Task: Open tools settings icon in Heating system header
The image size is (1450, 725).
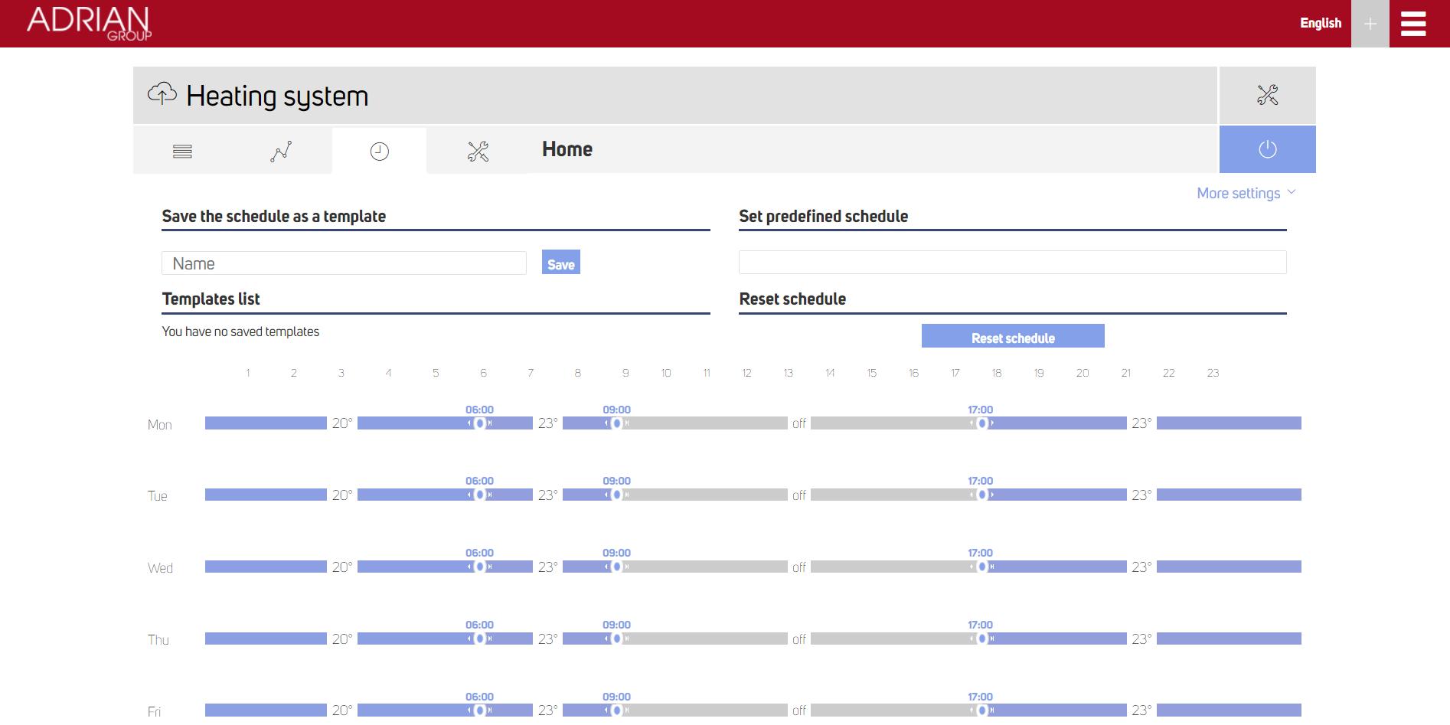Action: coord(1268,95)
